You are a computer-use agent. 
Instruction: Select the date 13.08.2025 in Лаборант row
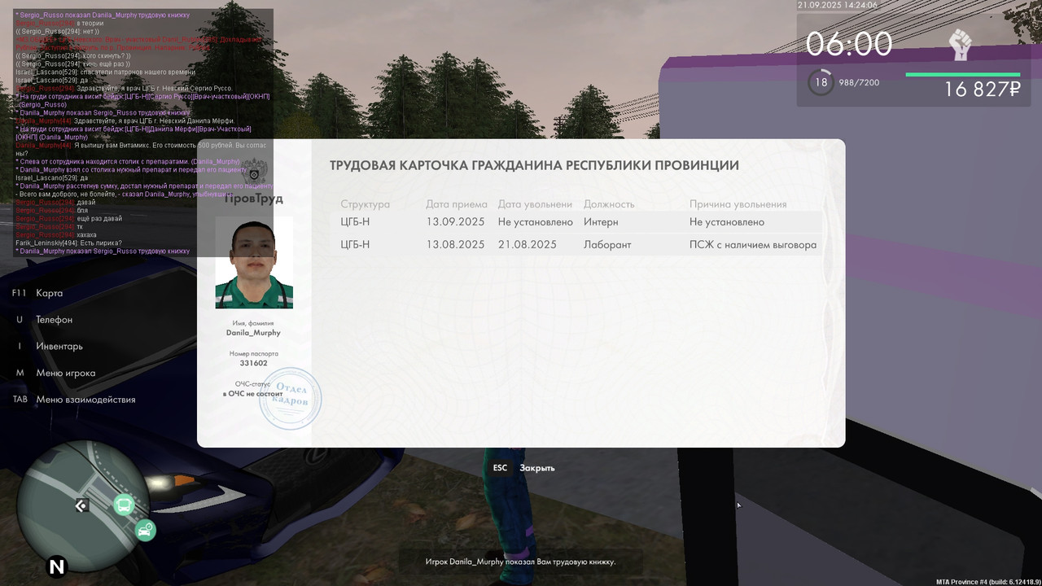[x=455, y=245]
